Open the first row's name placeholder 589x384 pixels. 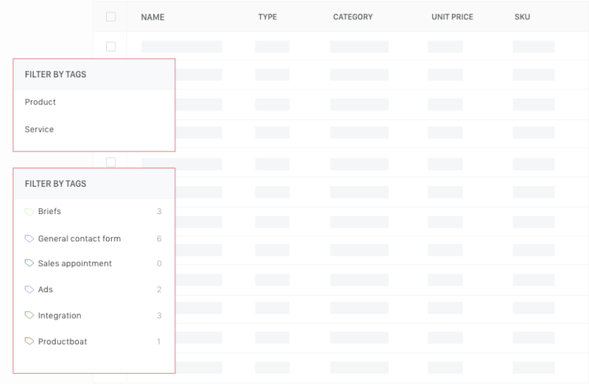182,46
